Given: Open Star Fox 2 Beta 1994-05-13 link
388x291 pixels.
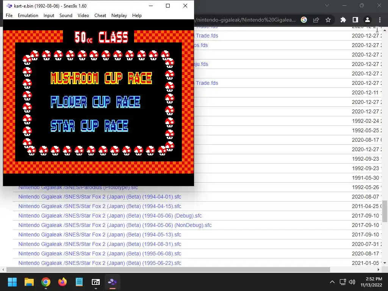Looking at the screenshot, I should (100, 235).
